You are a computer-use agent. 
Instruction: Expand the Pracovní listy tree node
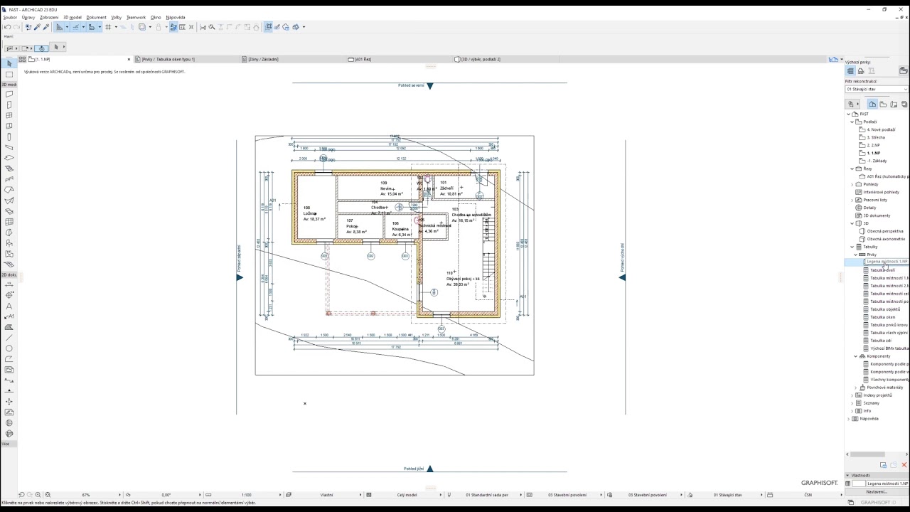(852, 200)
